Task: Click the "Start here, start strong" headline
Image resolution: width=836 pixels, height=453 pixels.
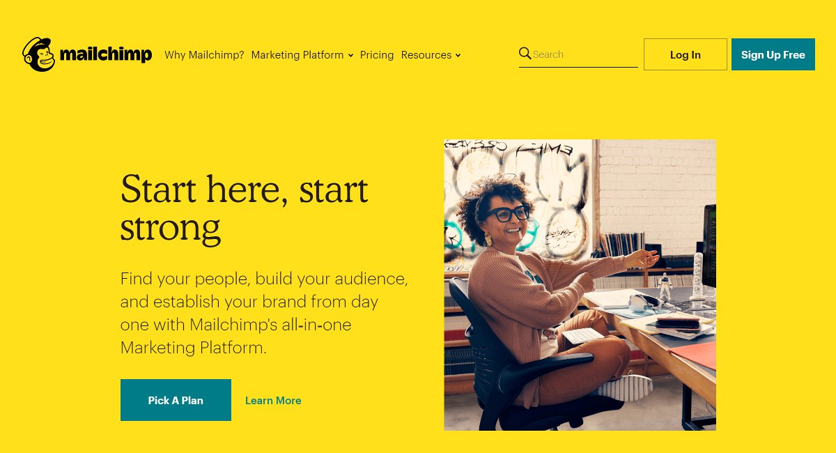Action: click(244, 207)
